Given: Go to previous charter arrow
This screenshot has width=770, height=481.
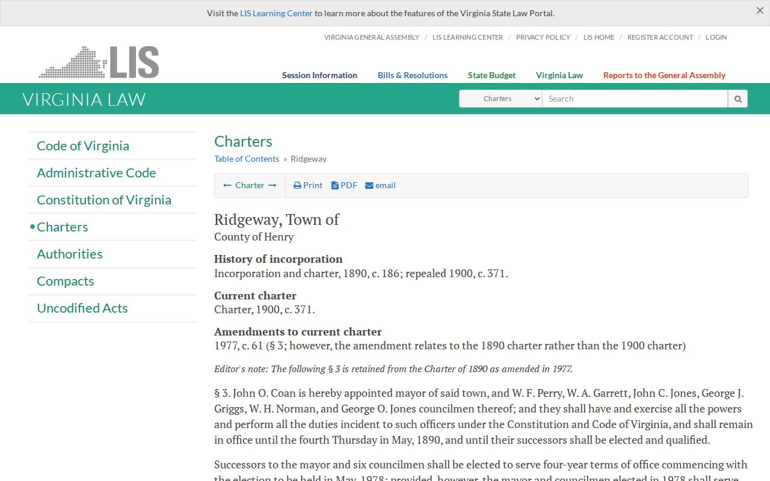Looking at the screenshot, I should (227, 185).
